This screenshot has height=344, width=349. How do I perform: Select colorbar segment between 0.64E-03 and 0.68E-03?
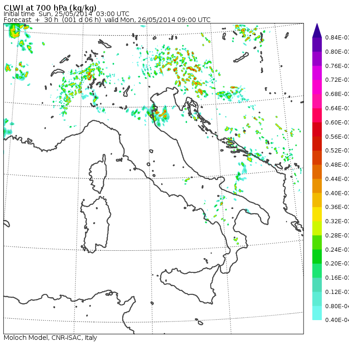(317, 101)
